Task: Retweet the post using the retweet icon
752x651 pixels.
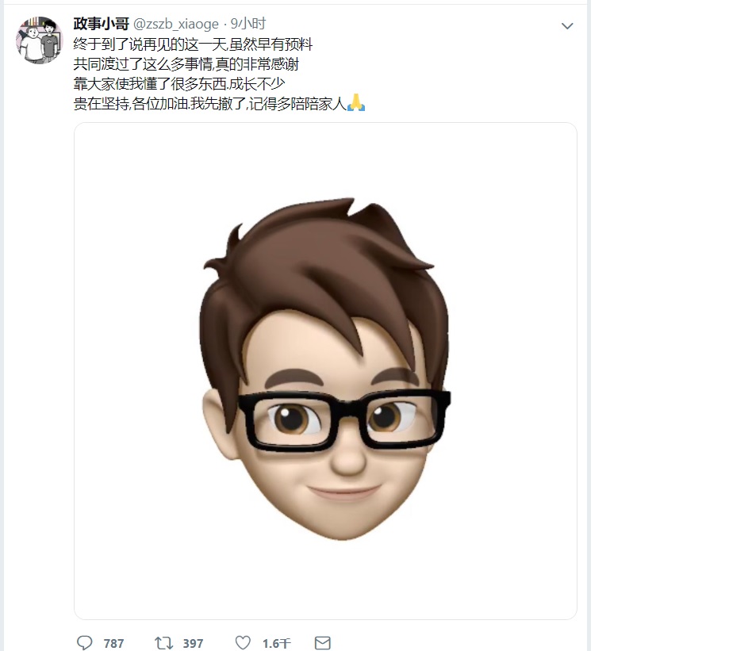Action: 163,642
